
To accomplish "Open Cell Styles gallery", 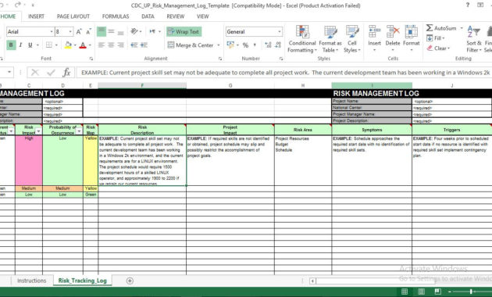I will tap(352, 39).
